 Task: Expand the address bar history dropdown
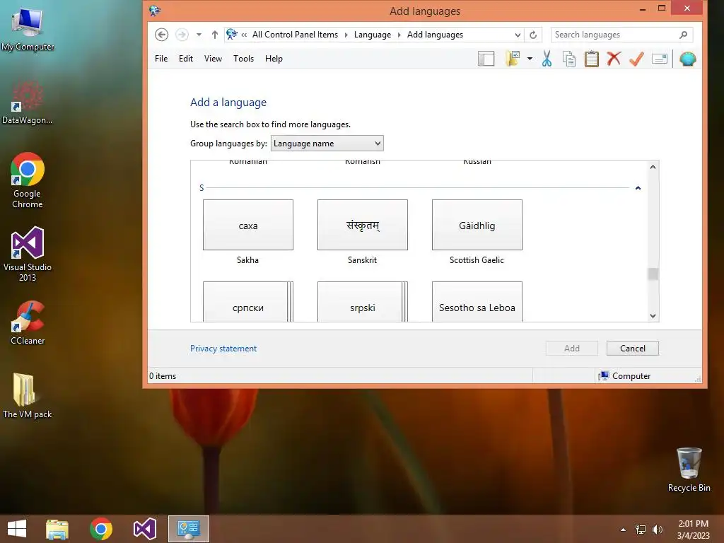pos(518,35)
